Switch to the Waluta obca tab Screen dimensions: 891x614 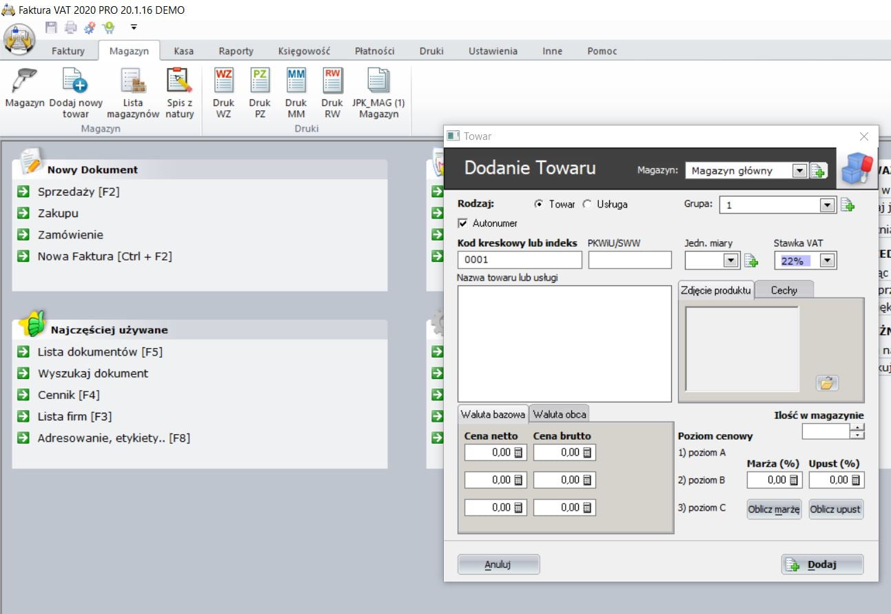(x=560, y=414)
